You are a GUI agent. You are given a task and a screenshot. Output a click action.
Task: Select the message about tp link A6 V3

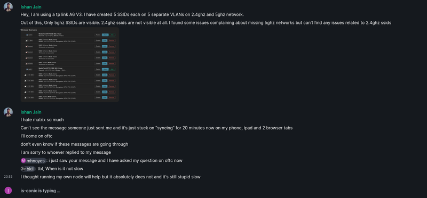point(132,15)
